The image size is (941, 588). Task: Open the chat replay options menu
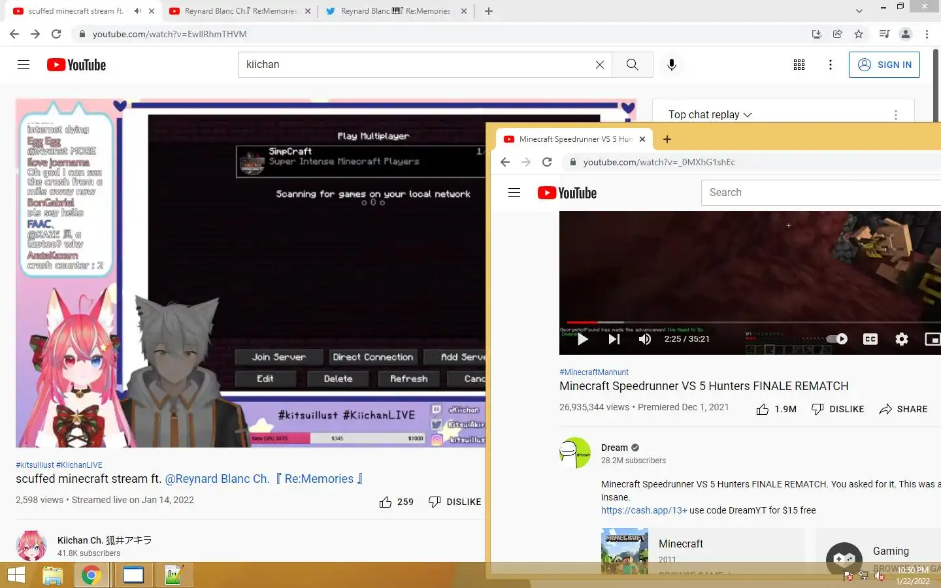pyautogui.click(x=896, y=115)
